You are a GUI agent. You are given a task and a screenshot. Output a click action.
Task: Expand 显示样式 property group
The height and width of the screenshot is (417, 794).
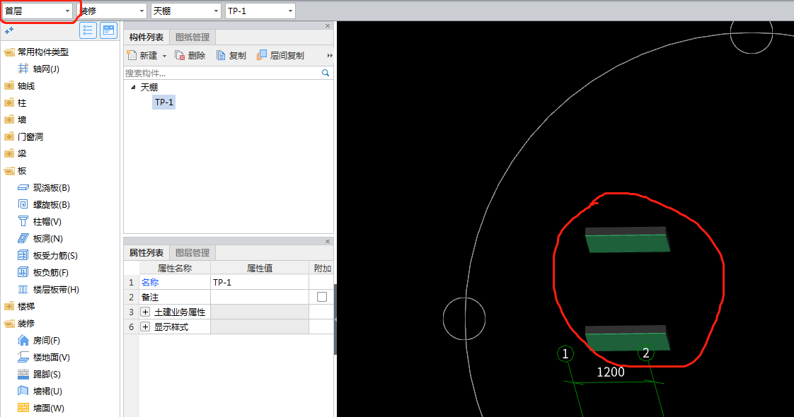click(145, 327)
